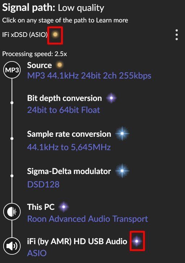
Task: Click purple star beside Bit depth conversion
Action: (111, 98)
